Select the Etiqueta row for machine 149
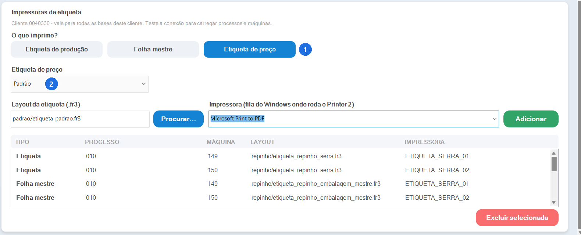Image resolution: width=581 pixels, height=235 pixels. (281, 156)
